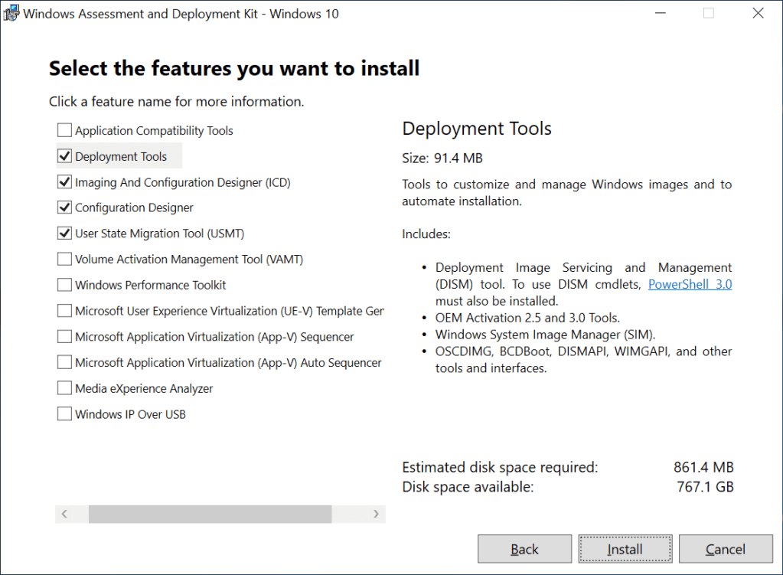Select the Media eXperience Analyzer checkbox
The height and width of the screenshot is (575, 783).
[64, 388]
